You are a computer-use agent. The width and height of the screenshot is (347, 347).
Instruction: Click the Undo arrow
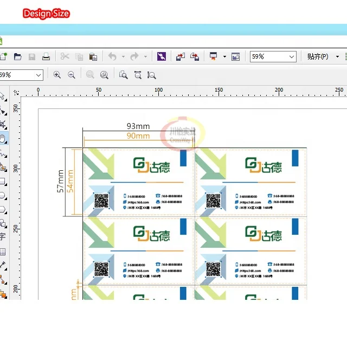coord(112,56)
